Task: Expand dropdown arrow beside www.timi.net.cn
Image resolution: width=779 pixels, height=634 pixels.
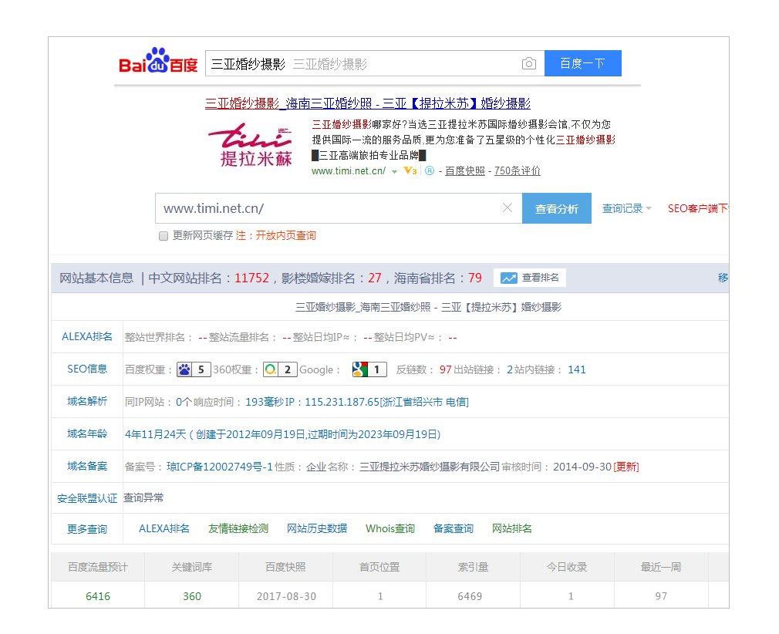Action: (x=394, y=171)
